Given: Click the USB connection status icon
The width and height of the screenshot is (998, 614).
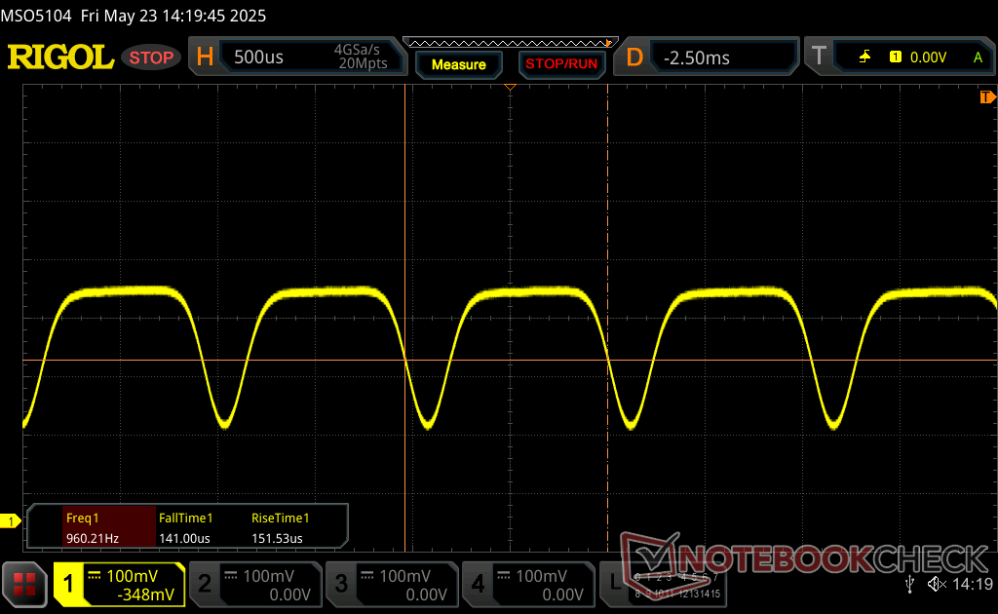Looking at the screenshot, I should click(909, 584).
